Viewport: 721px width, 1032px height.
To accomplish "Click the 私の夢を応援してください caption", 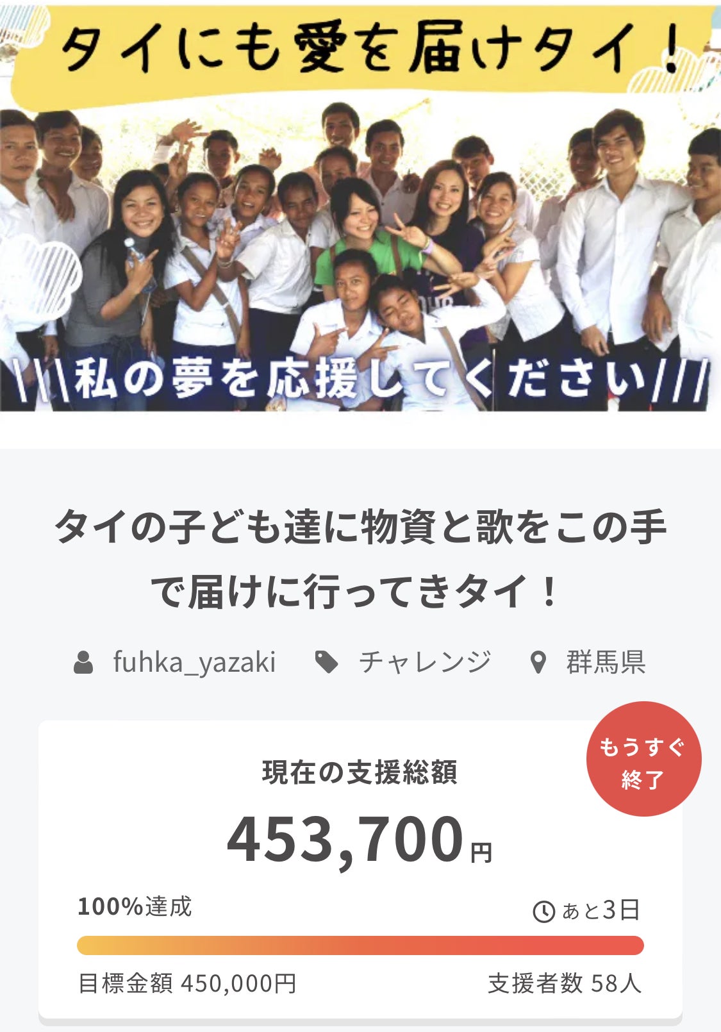I will pyautogui.click(x=360, y=381).
